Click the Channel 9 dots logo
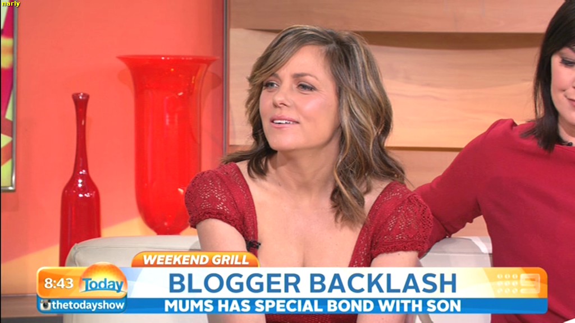575x323 pixels. coord(518,283)
